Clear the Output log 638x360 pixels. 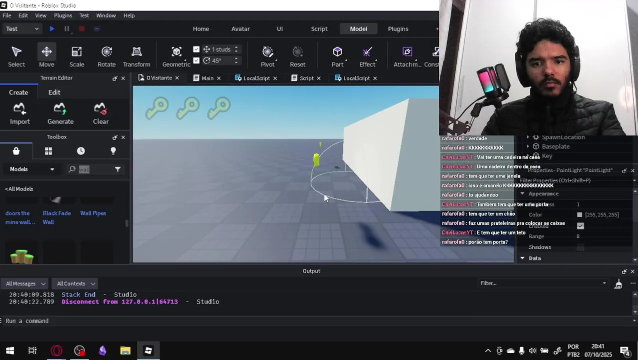pyautogui.click(x=618, y=284)
